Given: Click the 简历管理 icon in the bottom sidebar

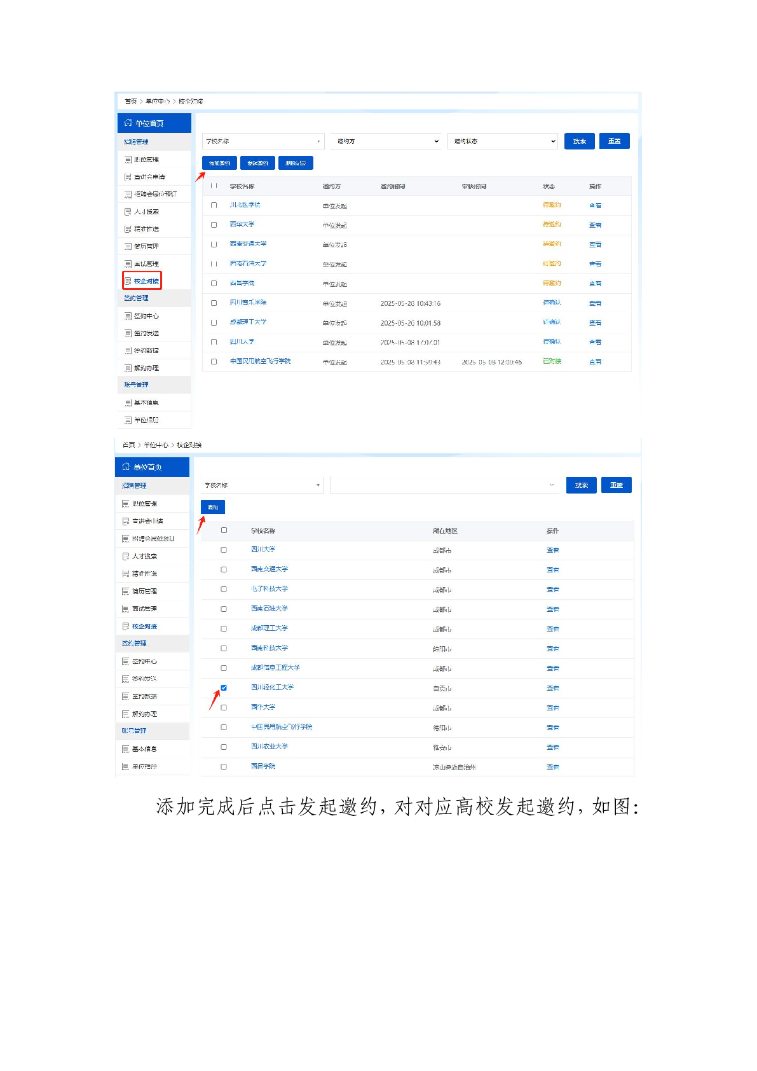Looking at the screenshot, I should coord(126,591).
